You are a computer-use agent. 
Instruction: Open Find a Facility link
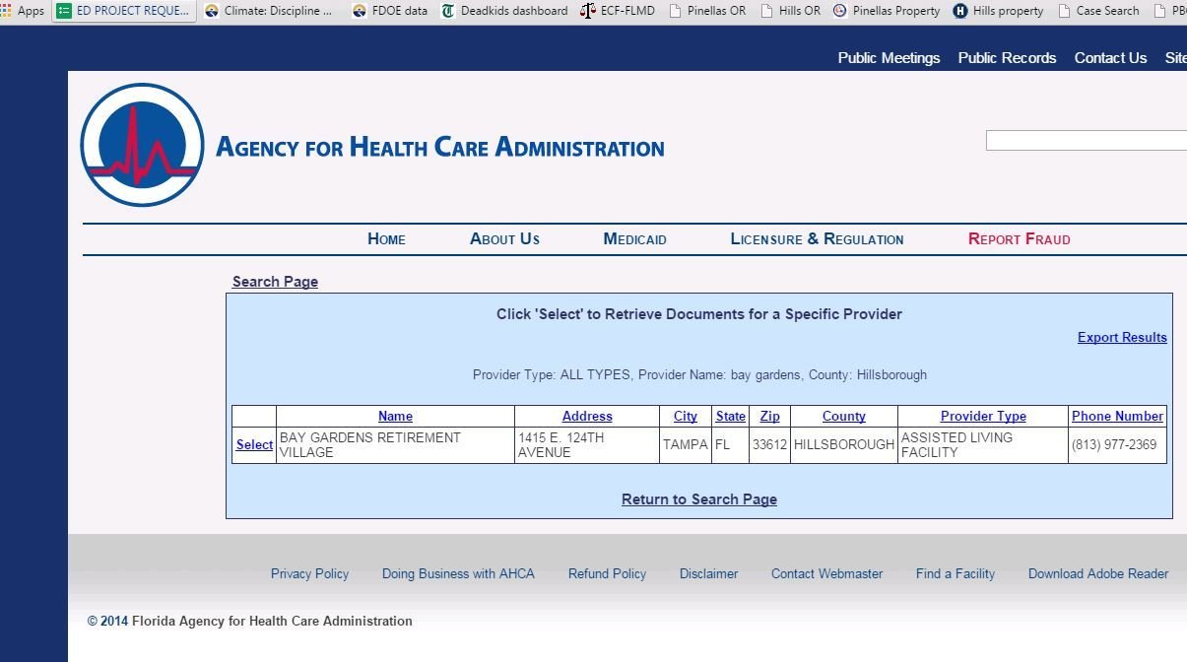[956, 573]
